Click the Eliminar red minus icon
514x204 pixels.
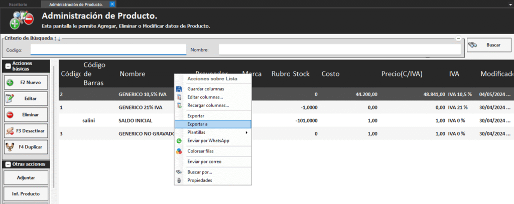(x=10, y=114)
